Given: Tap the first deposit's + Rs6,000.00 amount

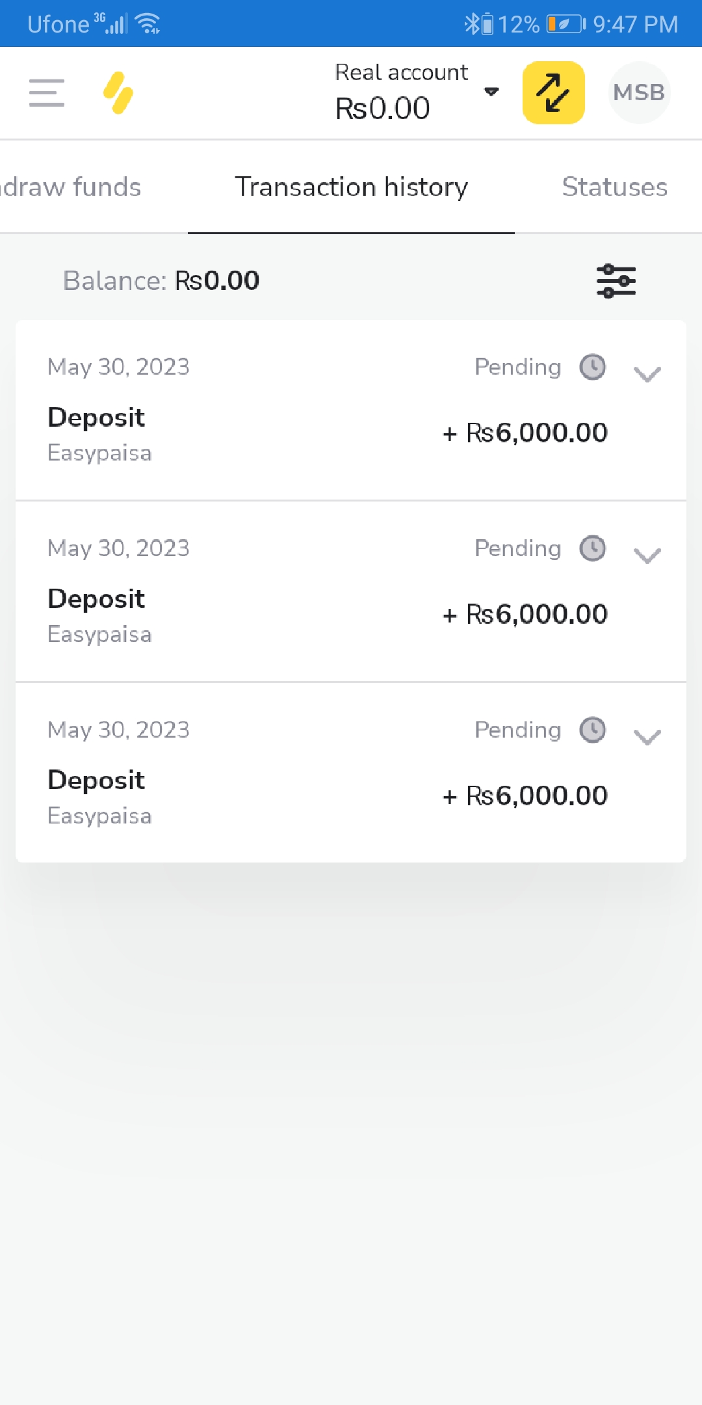Looking at the screenshot, I should pos(525,433).
